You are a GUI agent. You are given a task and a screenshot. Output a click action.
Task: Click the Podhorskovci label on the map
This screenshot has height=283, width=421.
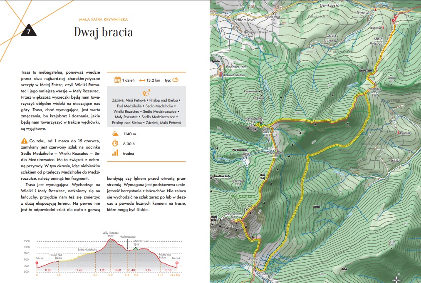(243, 20)
